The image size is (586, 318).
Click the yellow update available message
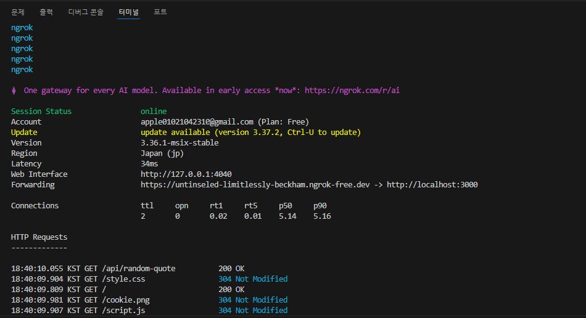(250, 132)
